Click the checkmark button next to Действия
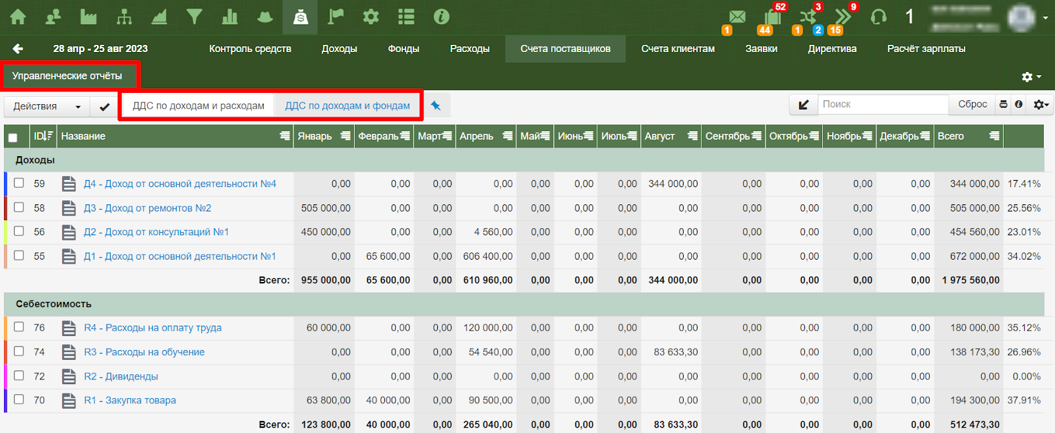Image resolution: width=1055 pixels, height=433 pixels. pos(104,106)
